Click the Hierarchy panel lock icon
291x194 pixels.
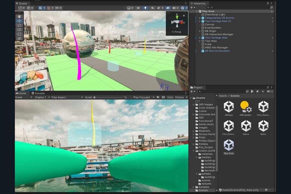(x=268, y=3)
